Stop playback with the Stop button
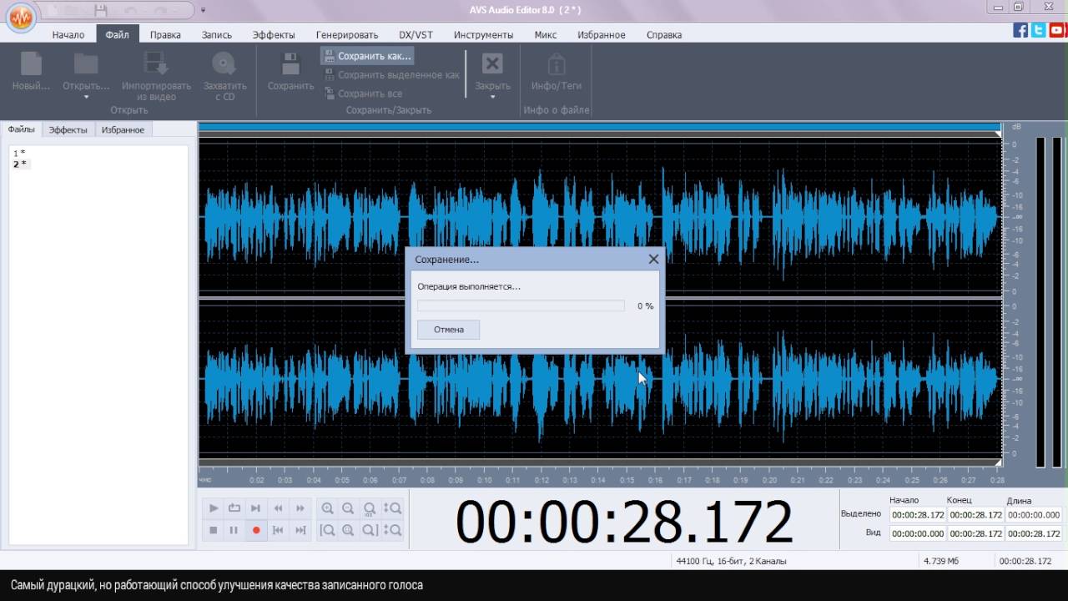Viewport: 1068px width, 601px height. pyautogui.click(x=214, y=530)
